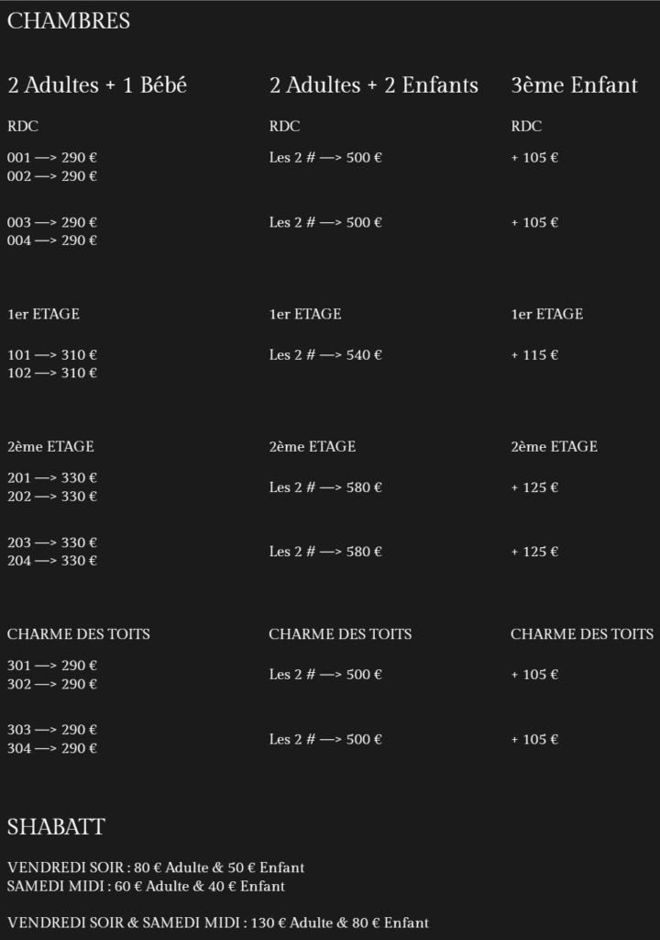The width and height of the screenshot is (660, 940).
Task: Select the 2 Adultes + 1 Bébé column heading
Action: pos(97,85)
